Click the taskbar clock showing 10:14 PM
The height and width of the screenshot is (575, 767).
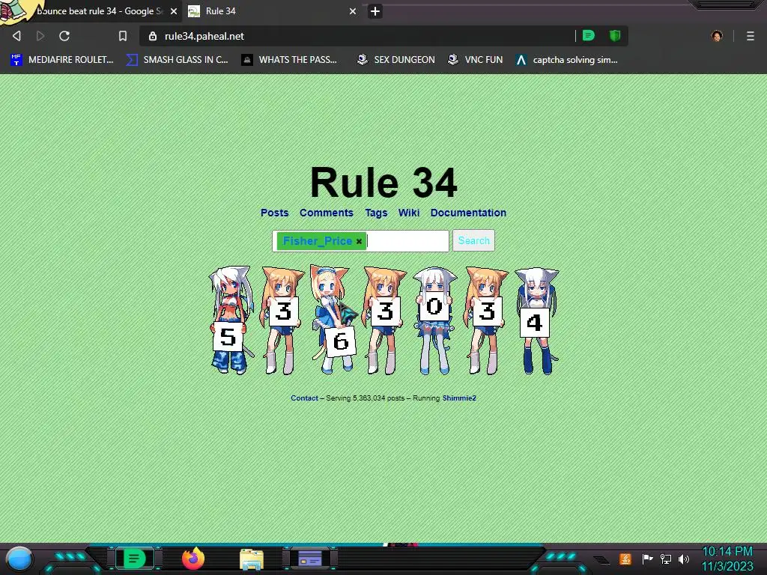[727, 559]
